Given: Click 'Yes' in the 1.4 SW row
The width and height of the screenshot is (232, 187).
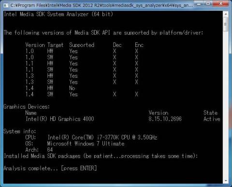Looking at the screenshot, I should click(x=73, y=94).
